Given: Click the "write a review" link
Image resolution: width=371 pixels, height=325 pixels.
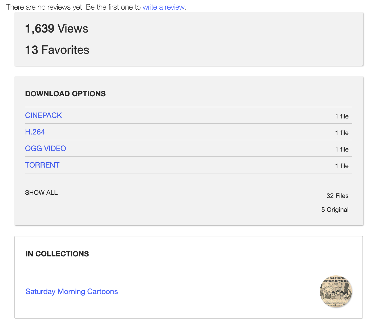Looking at the screenshot, I should pyautogui.click(x=163, y=7).
